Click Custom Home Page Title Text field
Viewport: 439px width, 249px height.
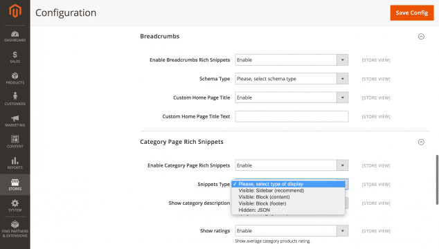click(292, 116)
